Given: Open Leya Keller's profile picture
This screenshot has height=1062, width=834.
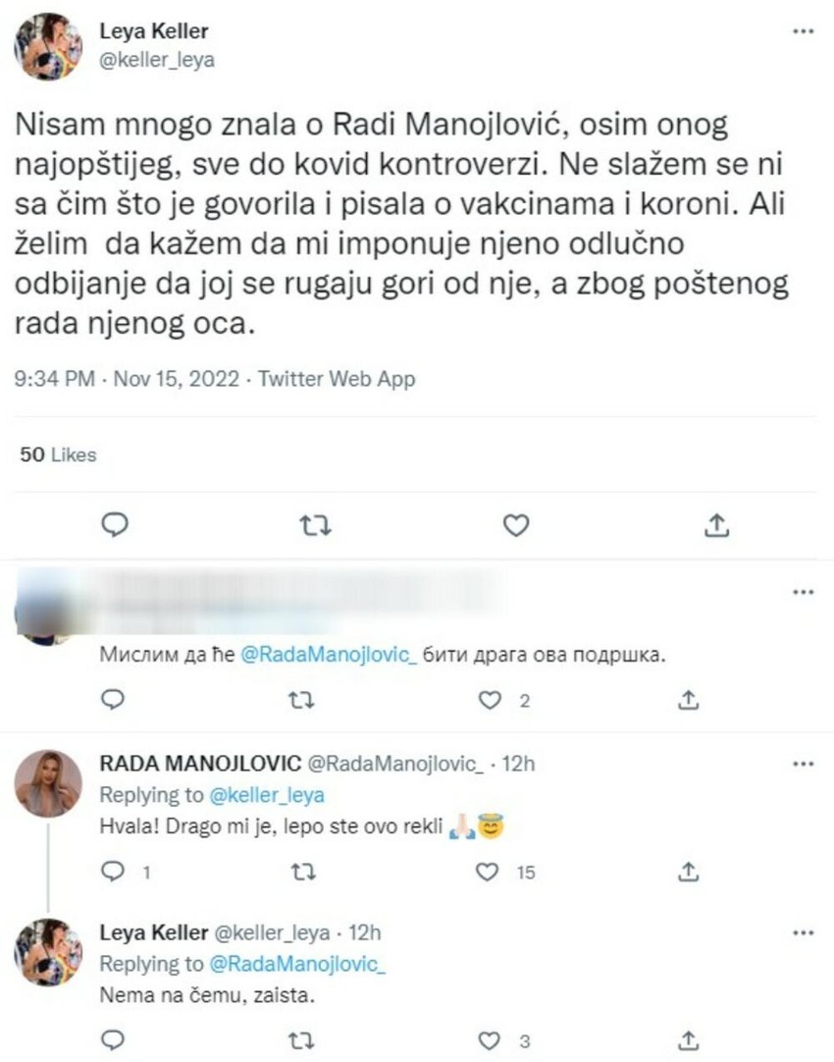Looking at the screenshot, I should pyautogui.click(x=46, y=43).
